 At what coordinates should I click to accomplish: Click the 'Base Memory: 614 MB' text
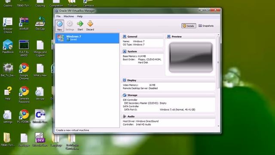tap(134, 56)
